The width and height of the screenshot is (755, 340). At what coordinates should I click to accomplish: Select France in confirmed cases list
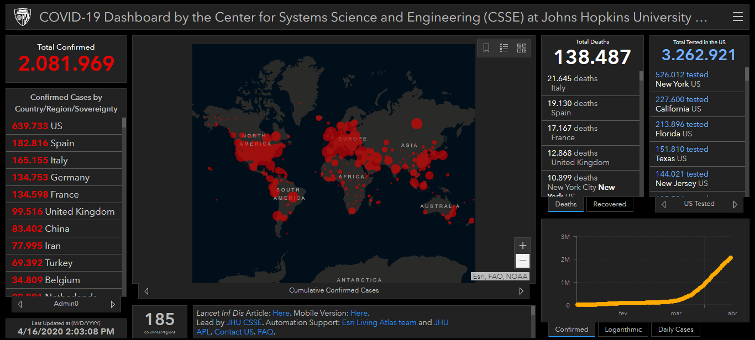click(64, 194)
